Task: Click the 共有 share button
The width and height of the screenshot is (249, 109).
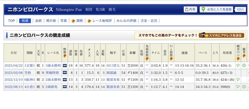Action: [190, 9]
